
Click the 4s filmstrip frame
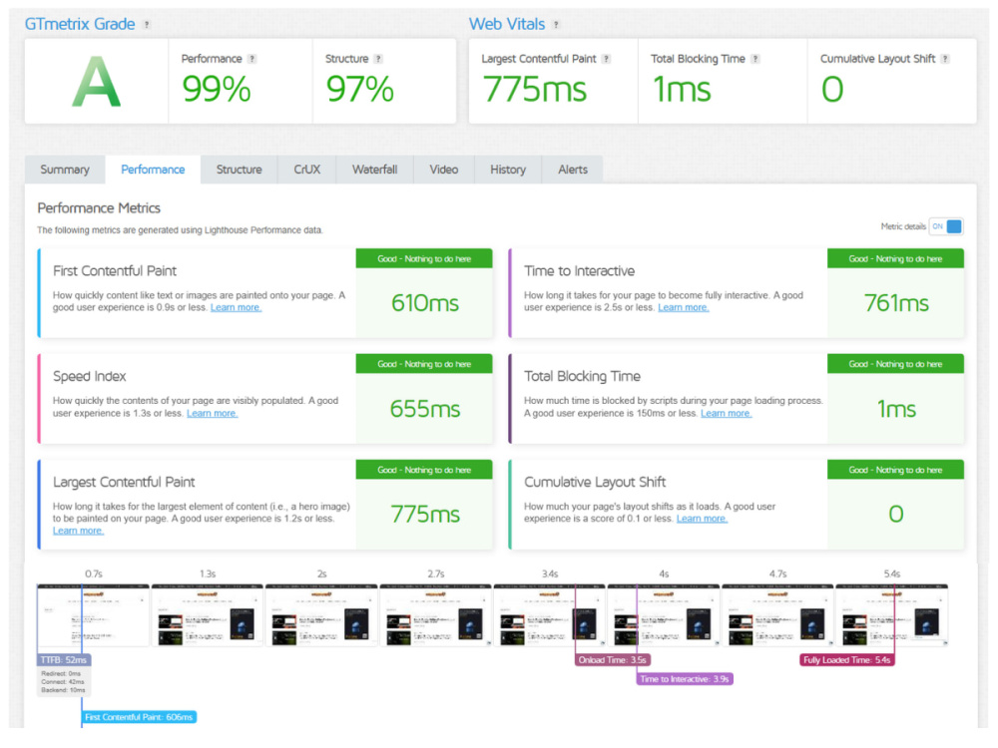coord(664,615)
